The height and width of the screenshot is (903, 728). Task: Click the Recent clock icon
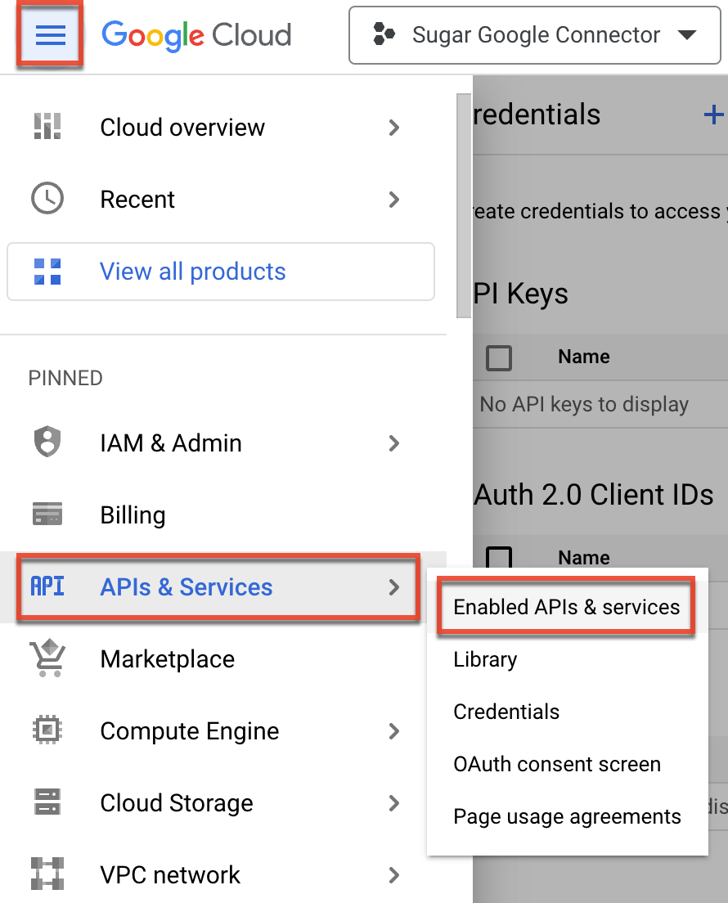[x=47, y=199]
